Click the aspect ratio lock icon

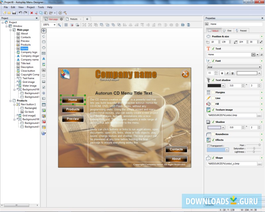pos(261,42)
